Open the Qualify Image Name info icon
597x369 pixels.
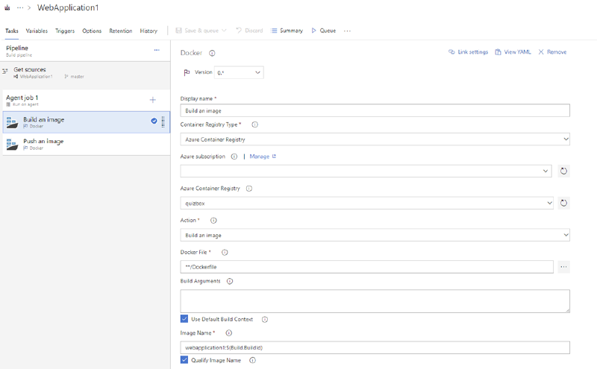point(252,360)
